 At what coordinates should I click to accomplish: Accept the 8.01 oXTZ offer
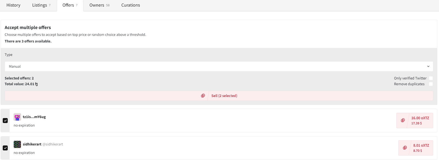[x=421, y=148]
